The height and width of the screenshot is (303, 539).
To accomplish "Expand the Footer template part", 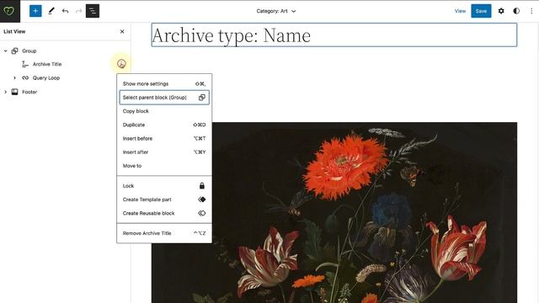I will [6, 92].
